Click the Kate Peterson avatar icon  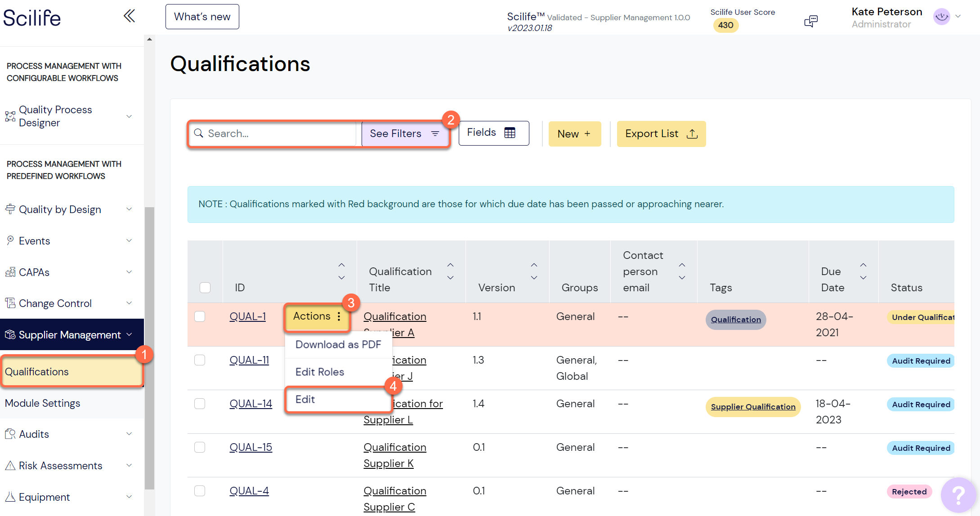point(941,17)
